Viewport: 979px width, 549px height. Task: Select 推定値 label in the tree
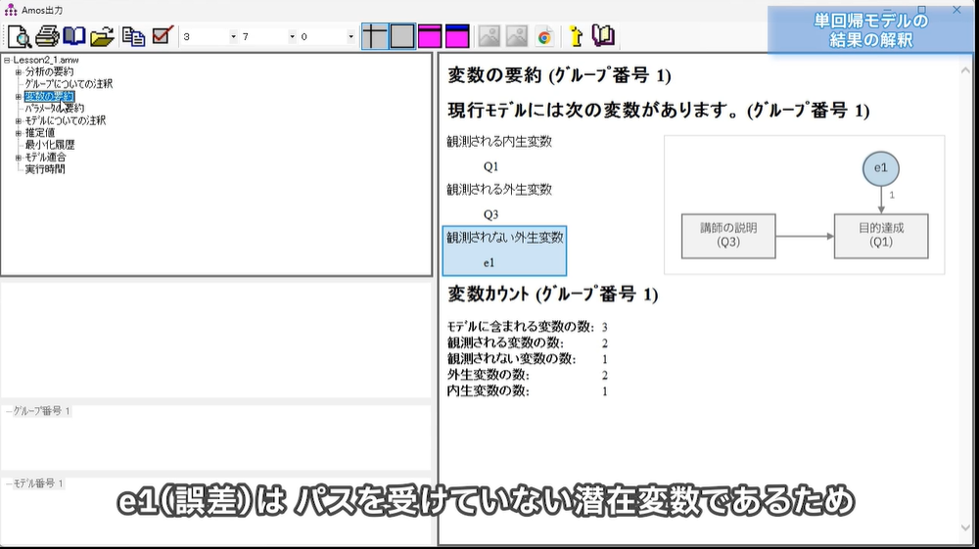(x=39, y=133)
